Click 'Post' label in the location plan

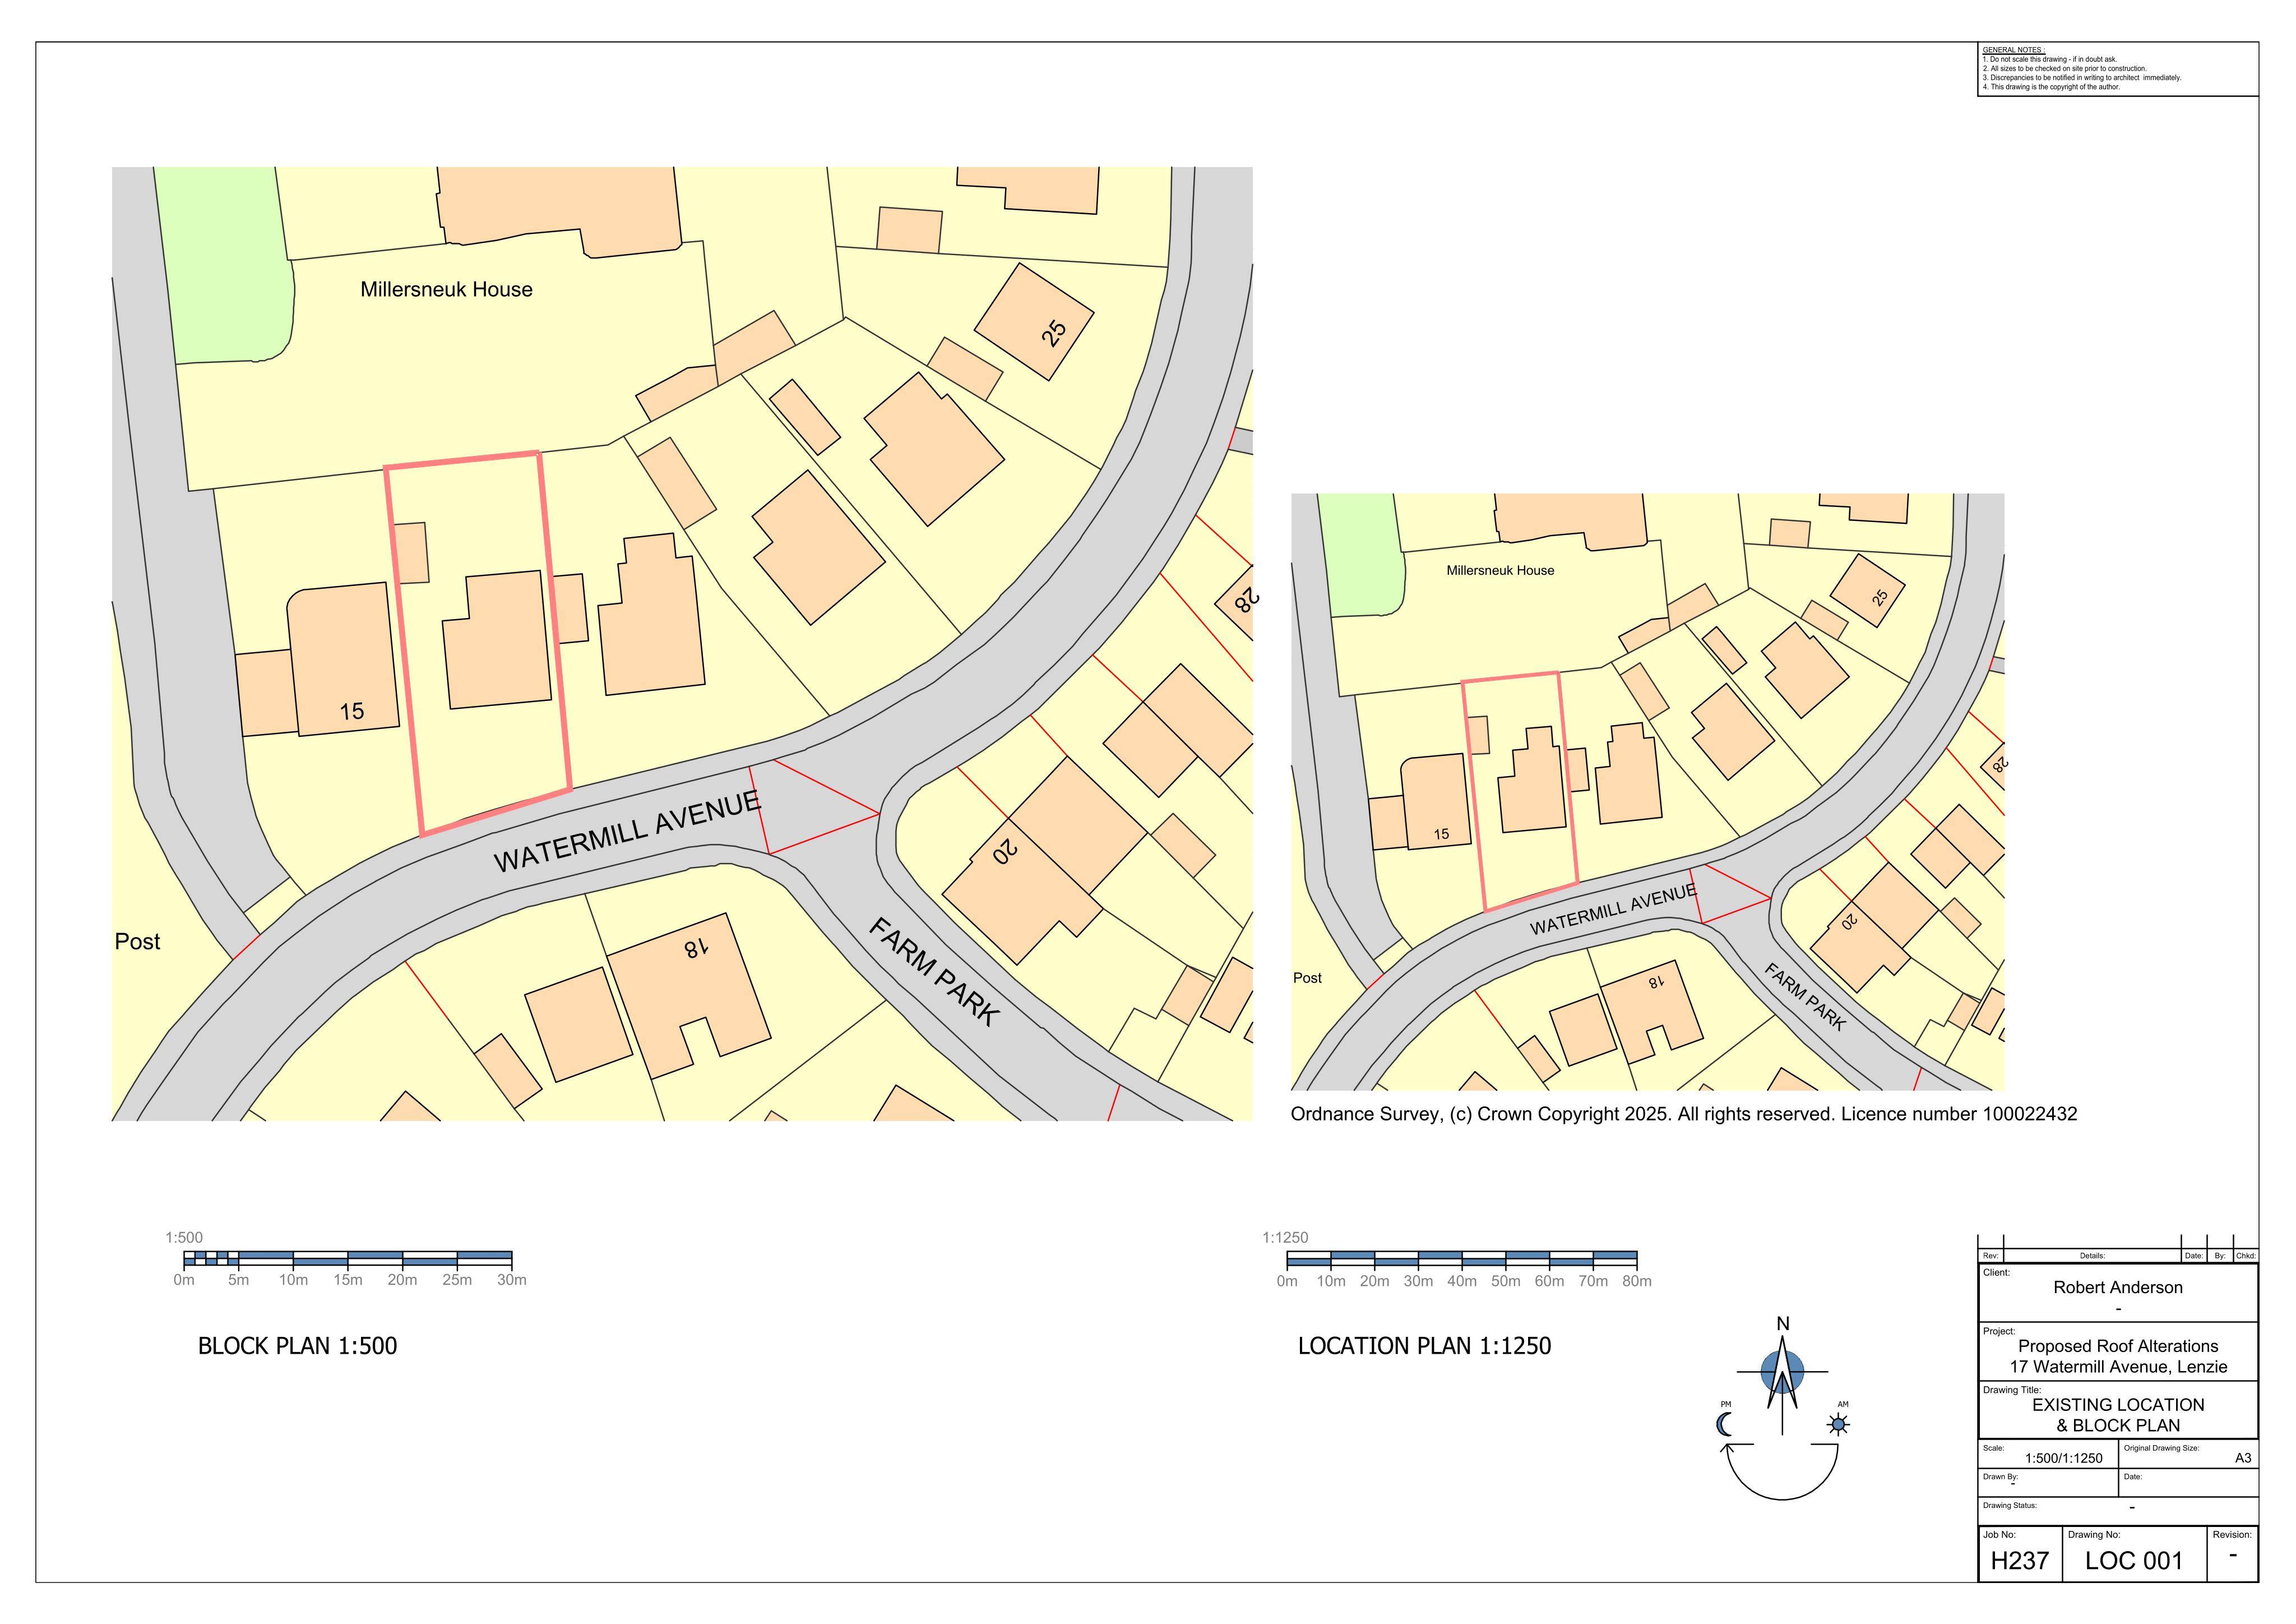[x=1307, y=977]
